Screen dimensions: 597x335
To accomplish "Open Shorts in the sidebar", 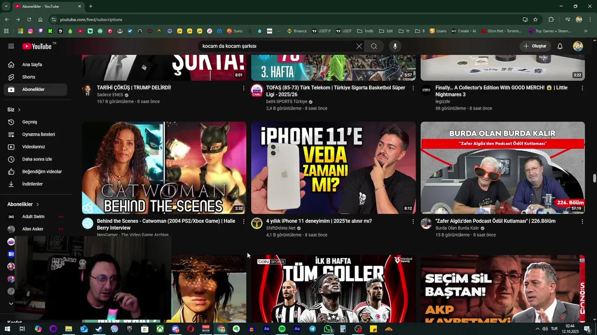I will coord(35,77).
